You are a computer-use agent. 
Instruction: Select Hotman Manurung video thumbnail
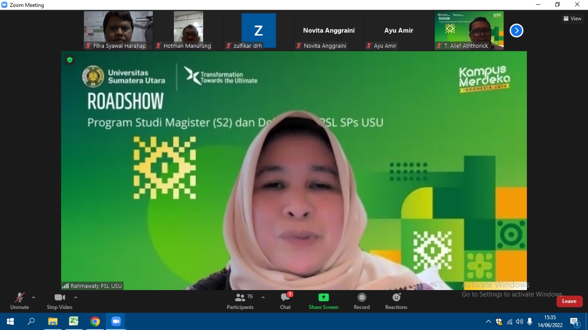[x=188, y=30]
